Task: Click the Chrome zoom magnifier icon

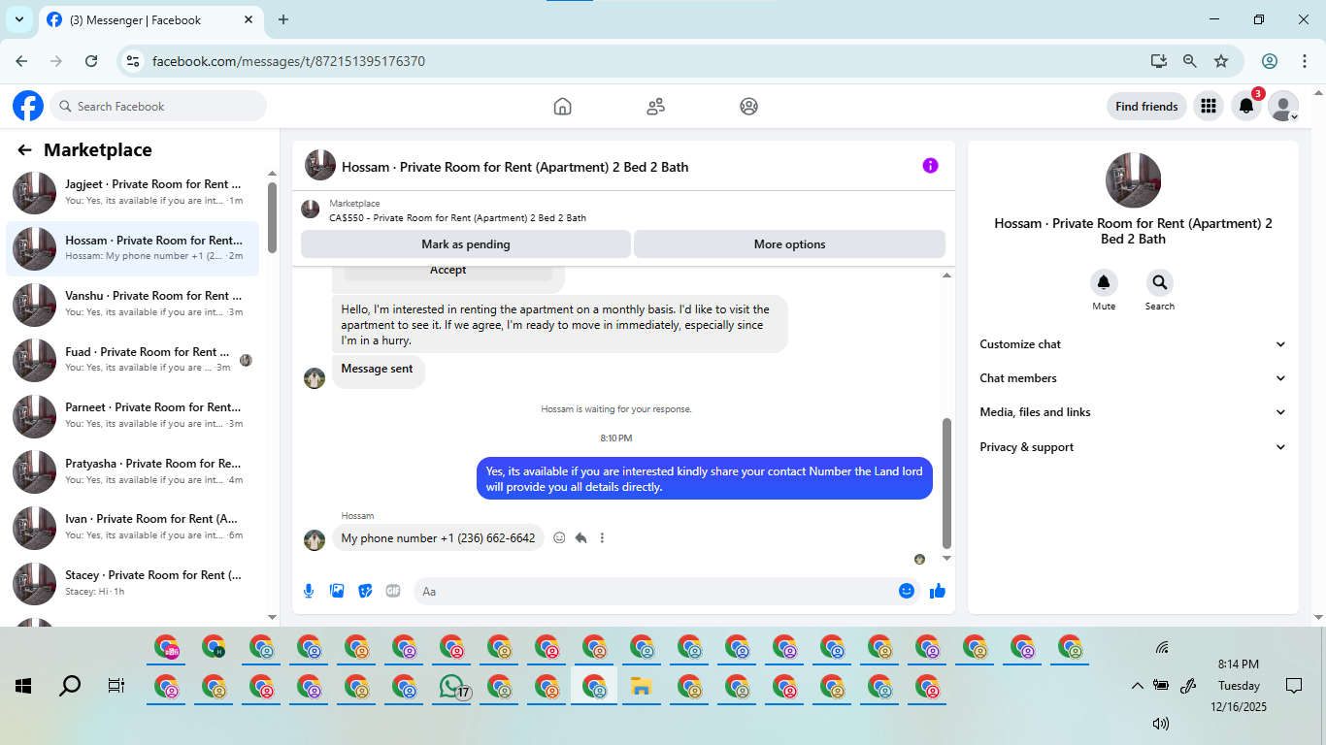Action: (1190, 61)
